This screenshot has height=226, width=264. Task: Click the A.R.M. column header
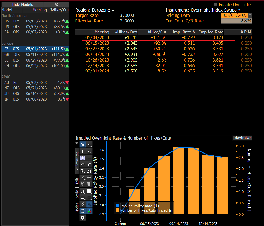[x=246, y=32]
